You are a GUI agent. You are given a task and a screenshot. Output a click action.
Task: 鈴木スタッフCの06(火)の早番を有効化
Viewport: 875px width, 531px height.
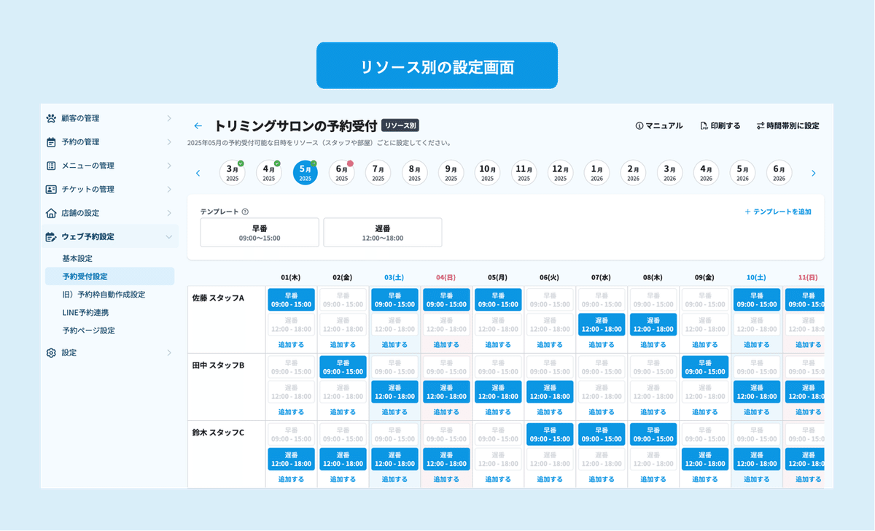(549, 433)
